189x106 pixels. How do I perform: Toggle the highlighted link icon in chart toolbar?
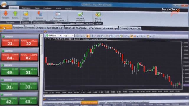tap(131, 36)
